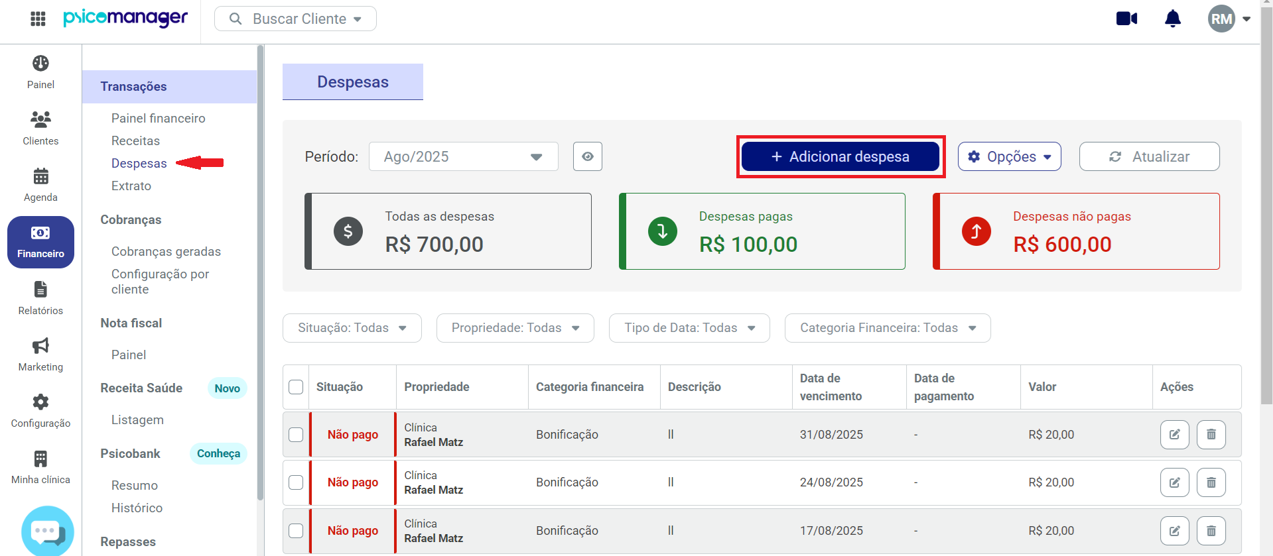Open the Buscar Cliente dropdown
Image resolution: width=1273 pixels, height=556 pixels.
tap(295, 19)
